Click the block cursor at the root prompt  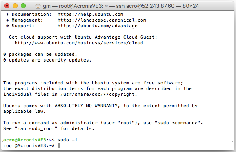[59, 145]
